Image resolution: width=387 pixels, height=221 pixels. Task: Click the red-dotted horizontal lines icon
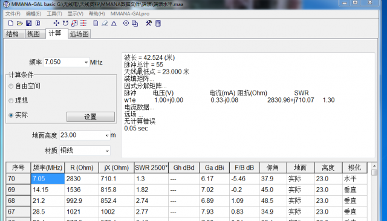click(x=83, y=24)
